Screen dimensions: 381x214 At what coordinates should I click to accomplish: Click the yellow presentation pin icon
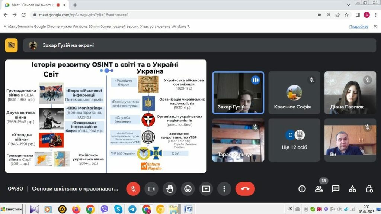(12, 45)
